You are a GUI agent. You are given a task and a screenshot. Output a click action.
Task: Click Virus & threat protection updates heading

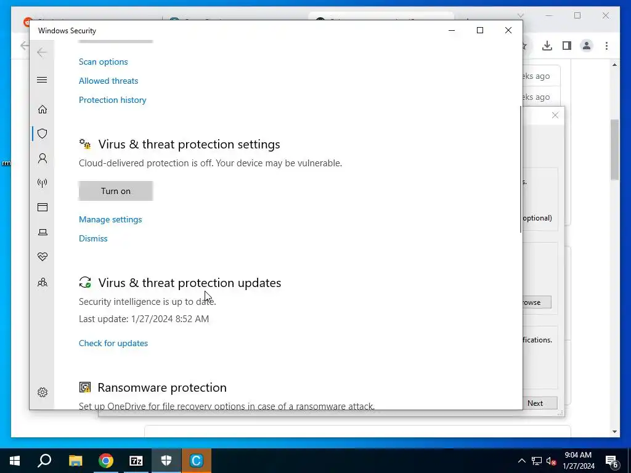click(190, 283)
